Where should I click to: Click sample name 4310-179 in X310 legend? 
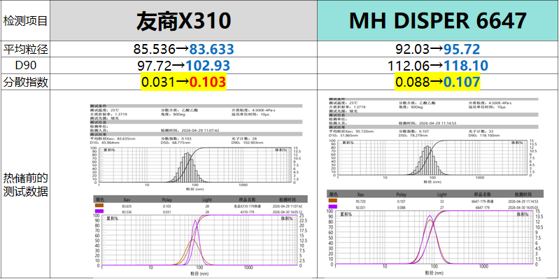(x=248, y=212)
